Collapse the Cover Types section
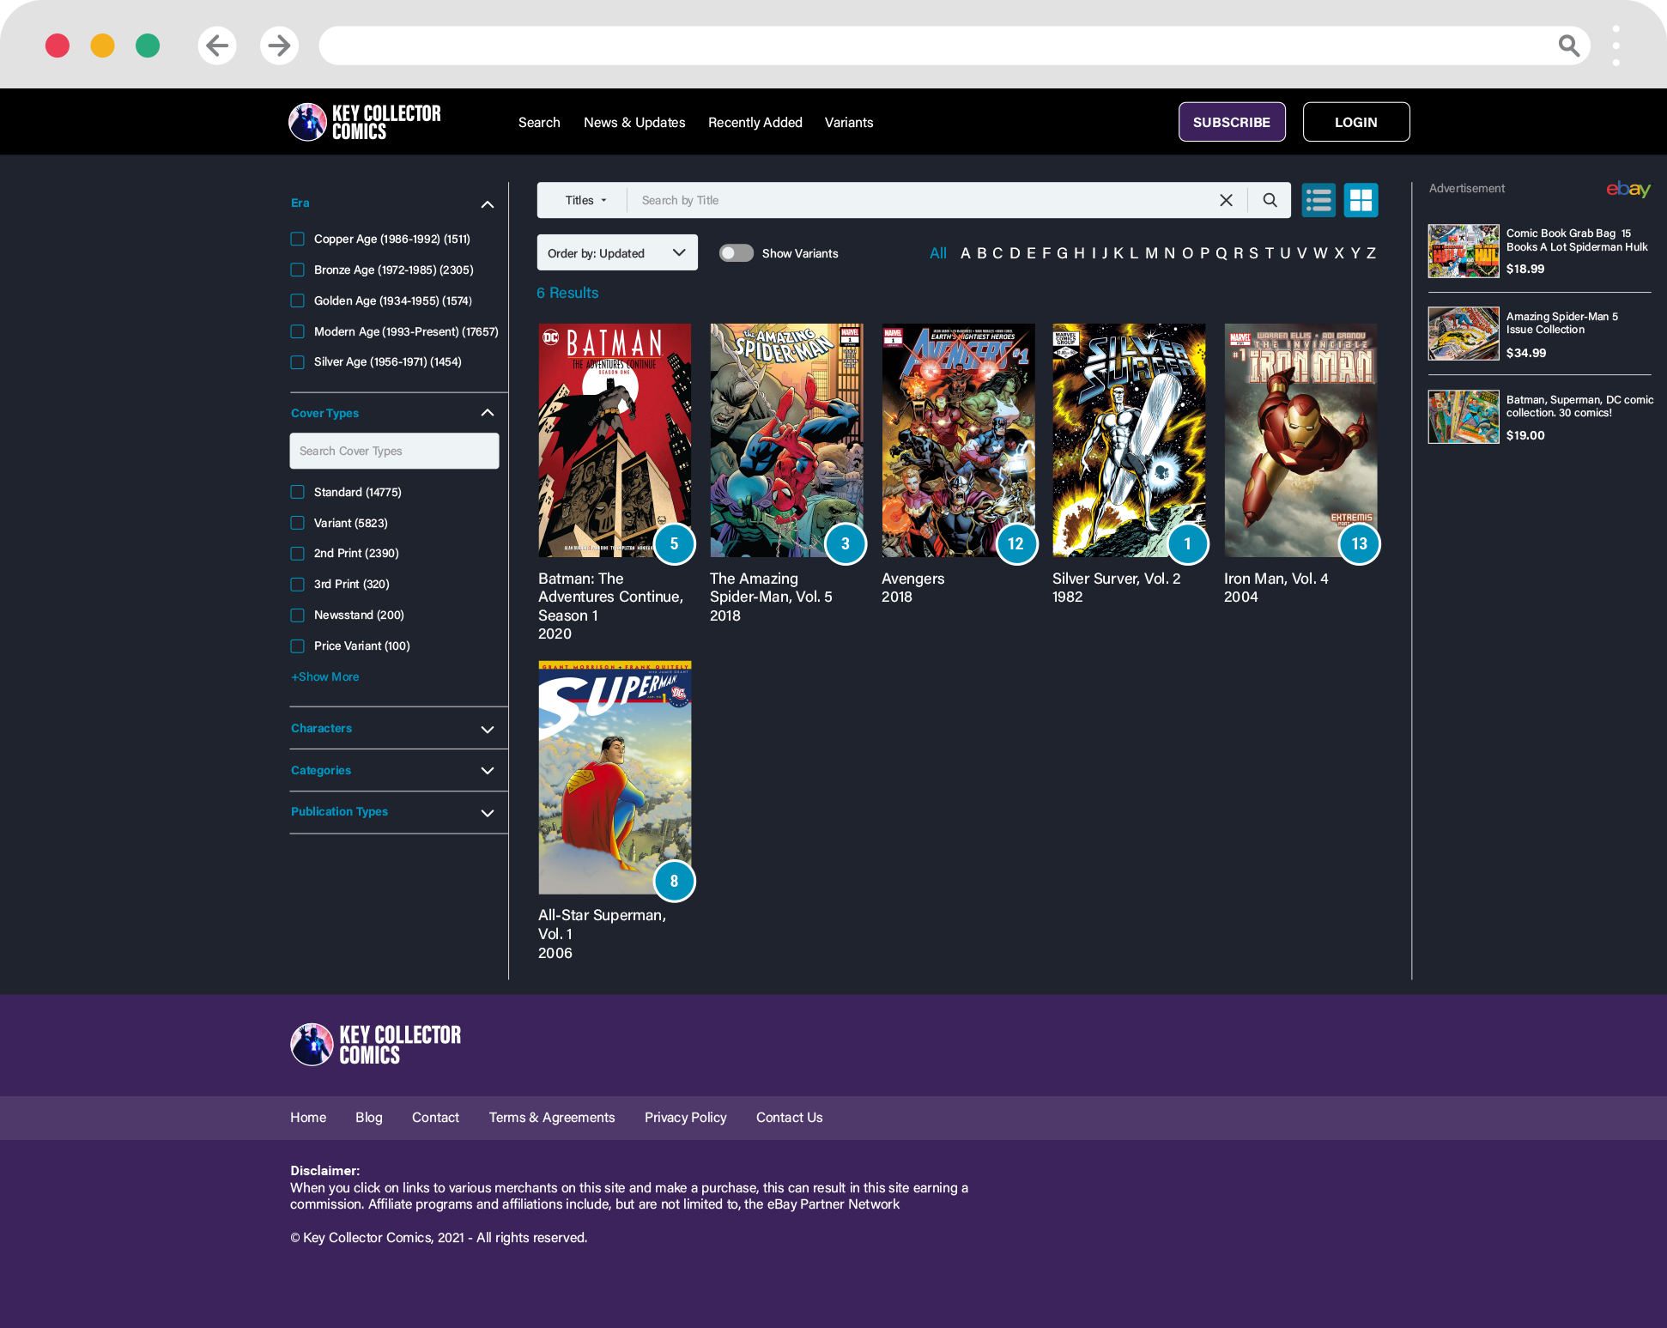Screen dimensions: 1667x1328 [x=488, y=413]
